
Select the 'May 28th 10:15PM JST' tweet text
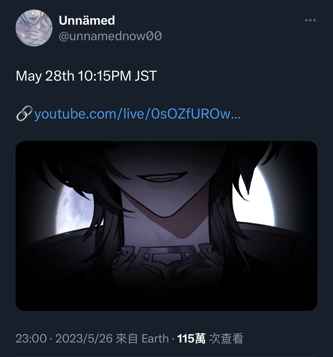[x=86, y=76]
